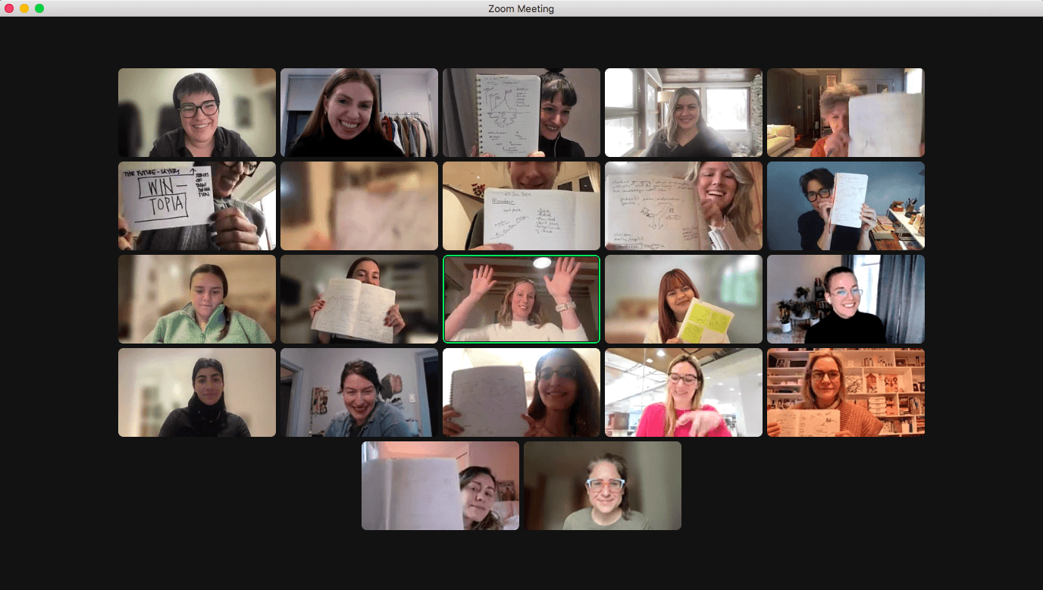
Task: Select the tile with bookshelf full of boxes
Action: coord(845,392)
